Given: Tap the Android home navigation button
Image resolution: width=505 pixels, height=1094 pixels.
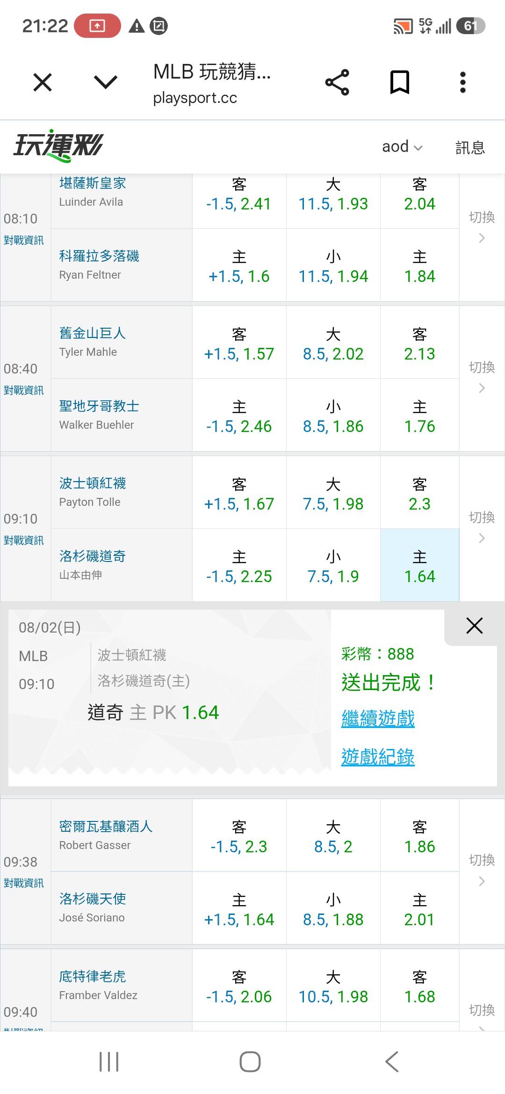Looking at the screenshot, I should click(250, 1062).
